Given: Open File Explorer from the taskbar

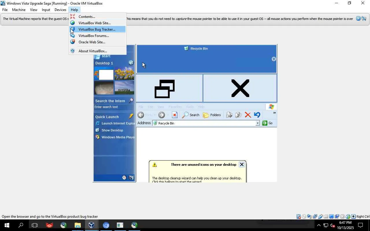Looking at the screenshot, I should (77, 225).
